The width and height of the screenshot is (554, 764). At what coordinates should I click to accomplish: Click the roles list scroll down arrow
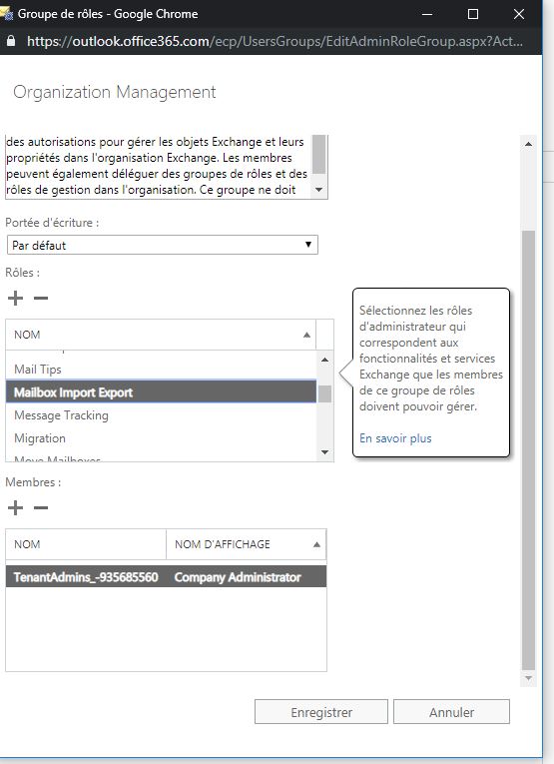(x=325, y=452)
